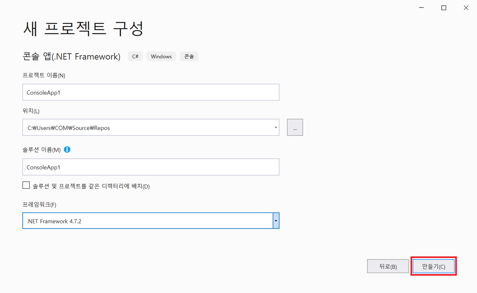Image resolution: width=477 pixels, height=293 pixels.
Task: Click the 프레임워크(F) label
Action: [x=40, y=204]
